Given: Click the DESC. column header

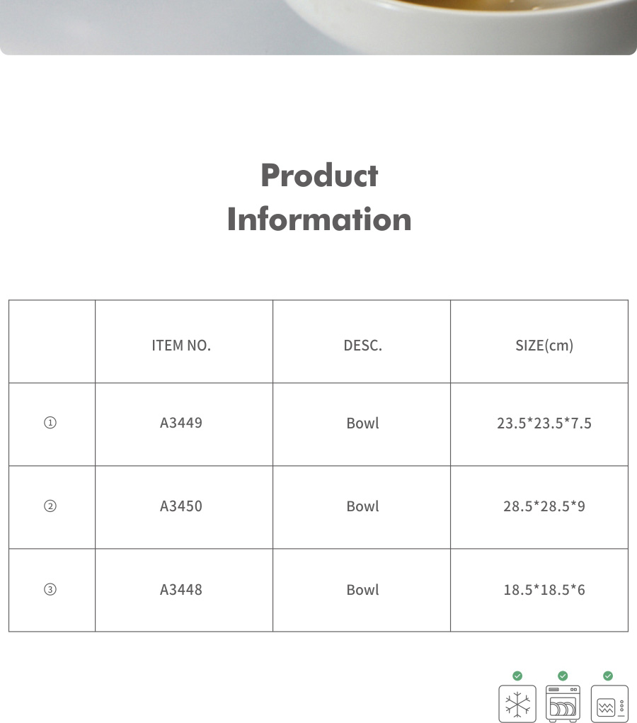Looking at the screenshot, I should click(x=362, y=346).
